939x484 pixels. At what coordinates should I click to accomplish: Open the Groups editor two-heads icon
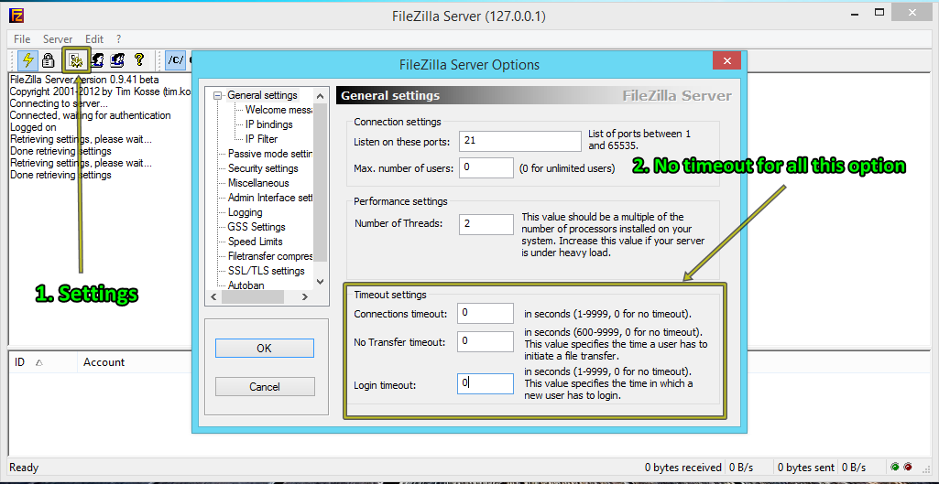tap(117, 59)
